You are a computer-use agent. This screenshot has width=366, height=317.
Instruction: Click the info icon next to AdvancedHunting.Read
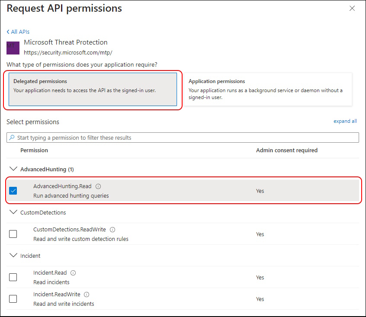[98, 186]
